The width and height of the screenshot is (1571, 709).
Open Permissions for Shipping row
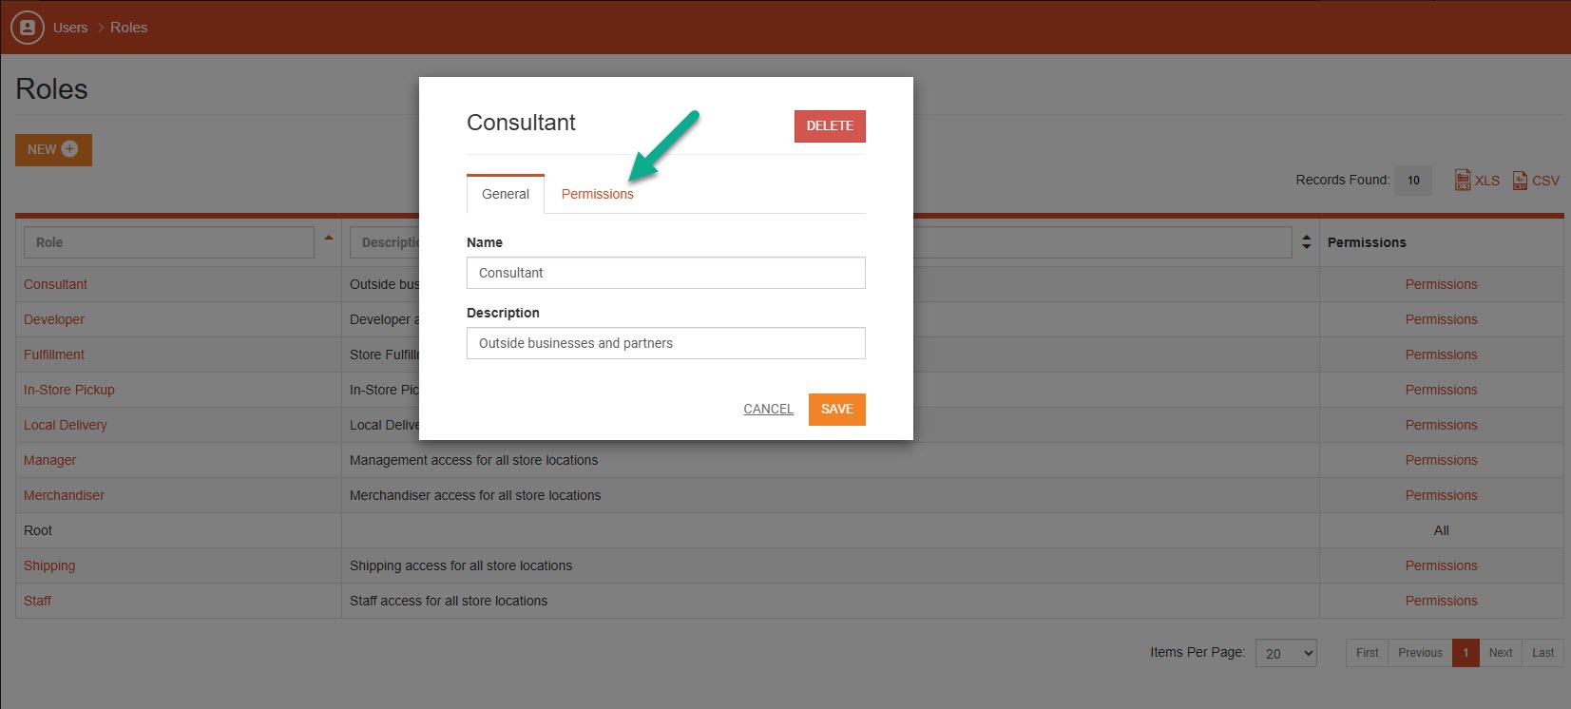click(x=1441, y=565)
